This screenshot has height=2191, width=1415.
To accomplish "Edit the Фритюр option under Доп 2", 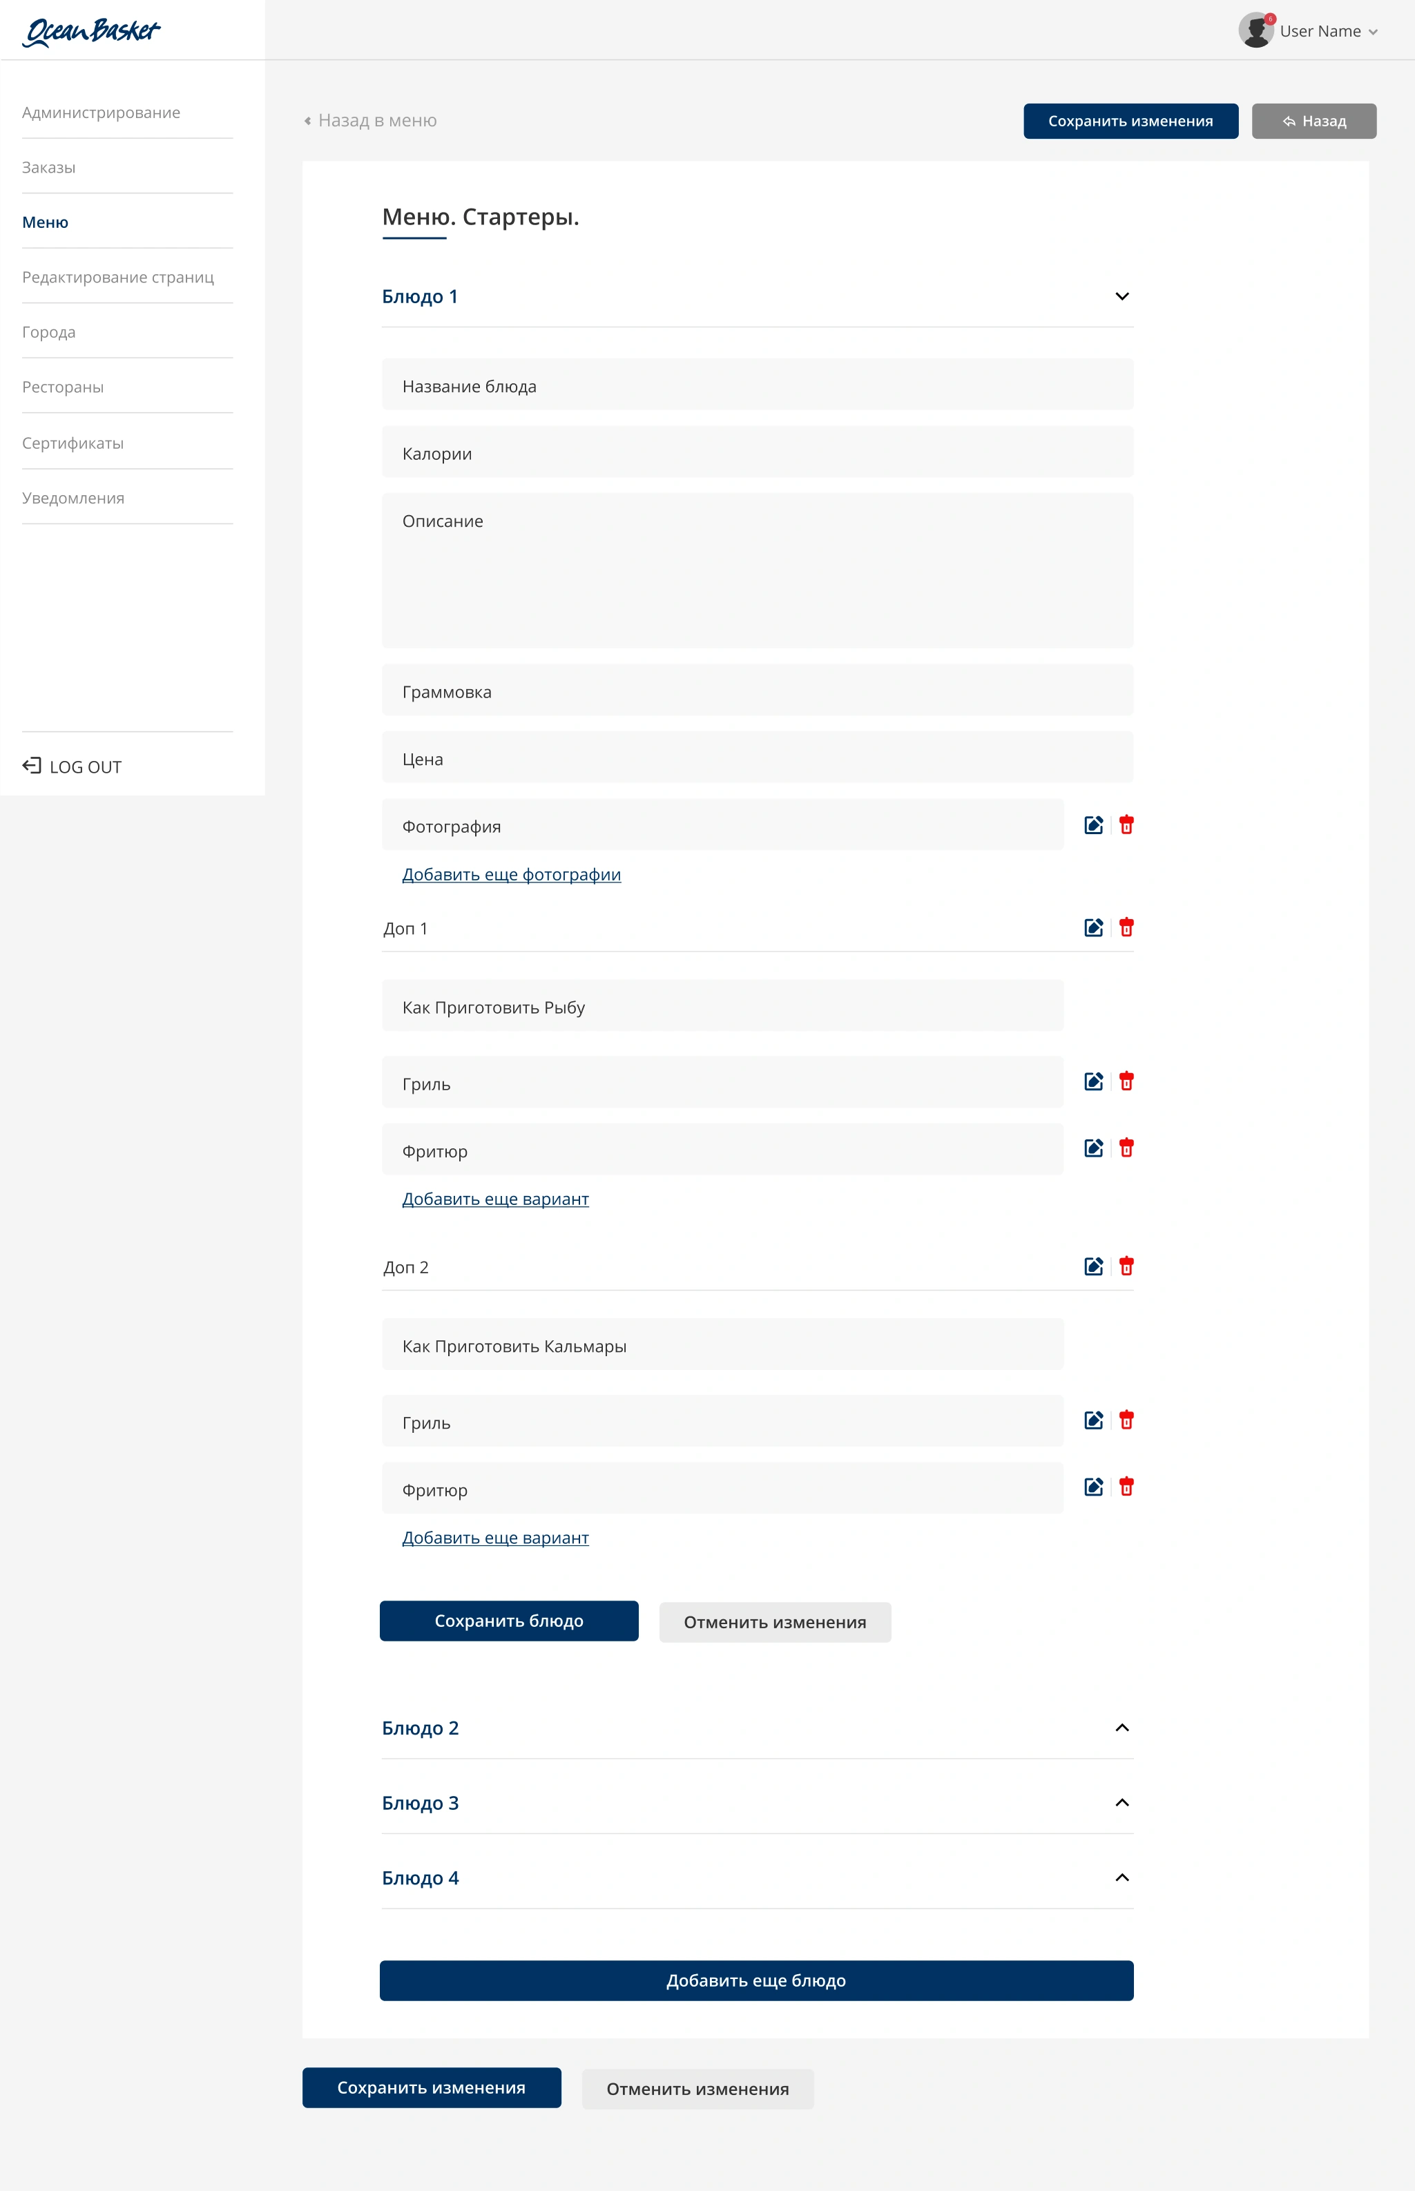I will click(x=1093, y=1487).
